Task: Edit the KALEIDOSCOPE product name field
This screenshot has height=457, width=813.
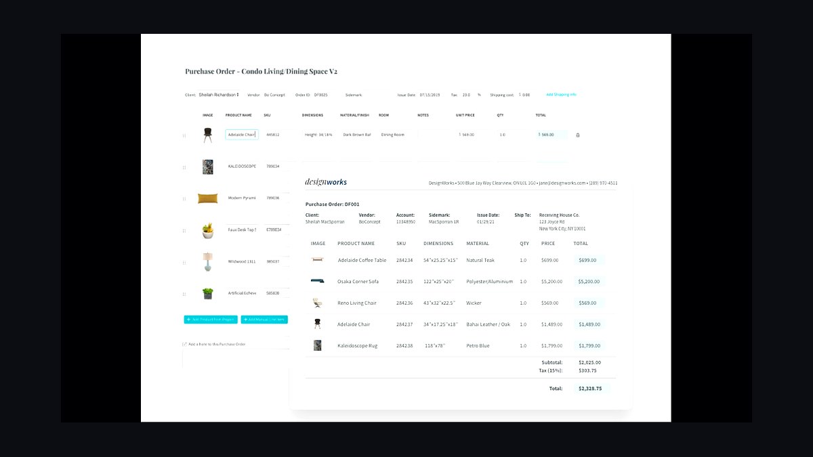Action: pos(241,167)
